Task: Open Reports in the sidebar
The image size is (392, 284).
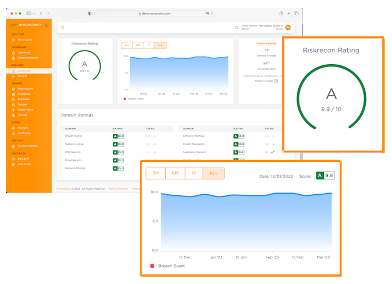Action: tap(22, 76)
